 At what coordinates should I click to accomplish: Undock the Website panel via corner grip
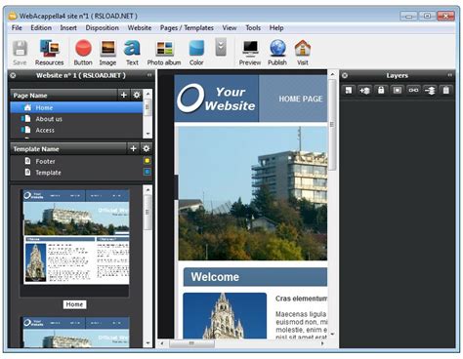click(149, 75)
